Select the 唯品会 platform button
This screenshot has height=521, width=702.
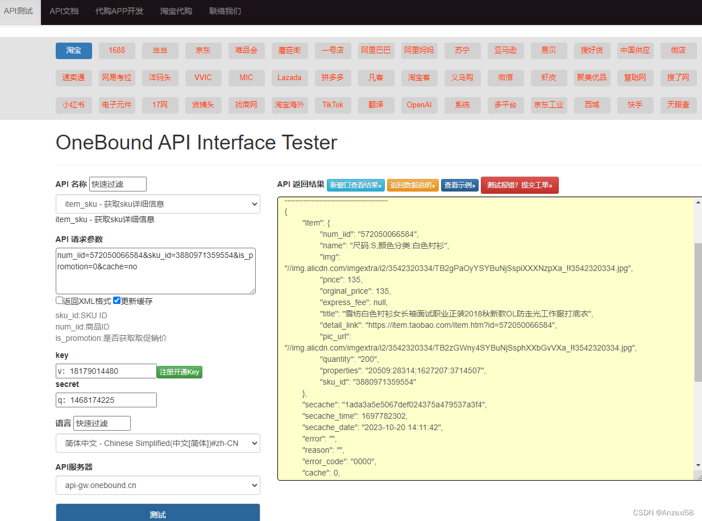point(247,51)
